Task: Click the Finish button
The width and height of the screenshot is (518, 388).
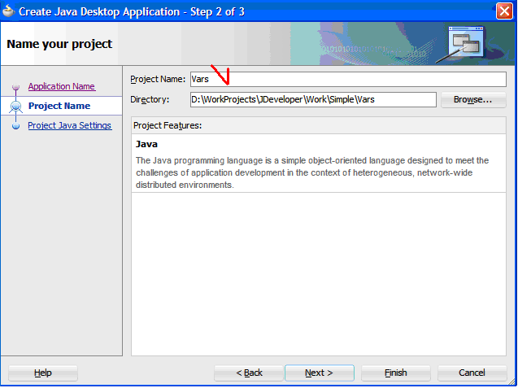Action: click(396, 373)
